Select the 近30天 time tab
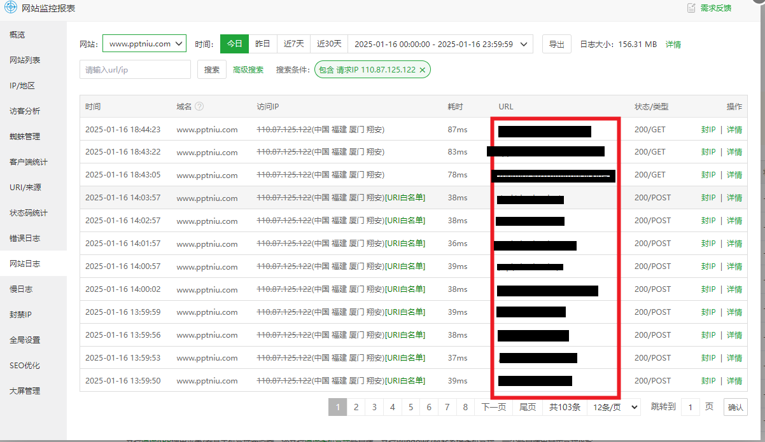This screenshot has height=442, width=765. point(330,44)
